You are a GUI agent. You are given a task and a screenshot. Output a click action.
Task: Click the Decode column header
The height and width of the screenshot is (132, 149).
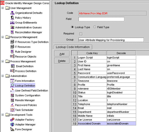tap(121, 53)
